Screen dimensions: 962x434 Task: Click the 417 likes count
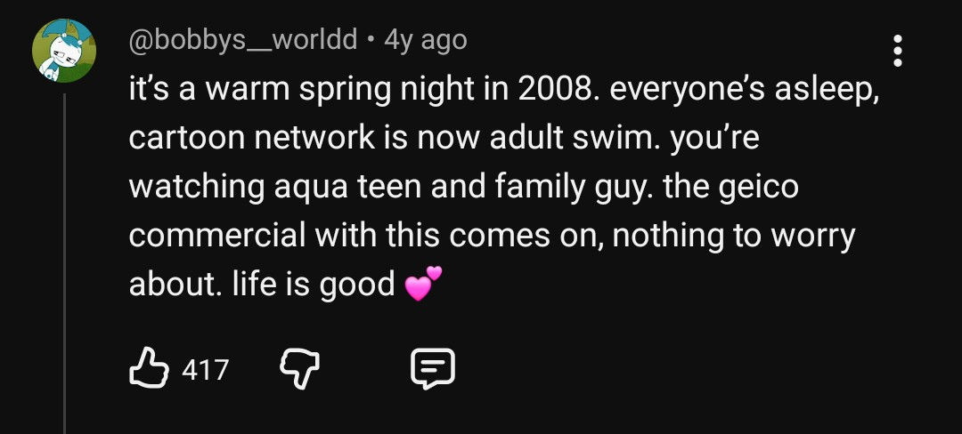pos(205,369)
